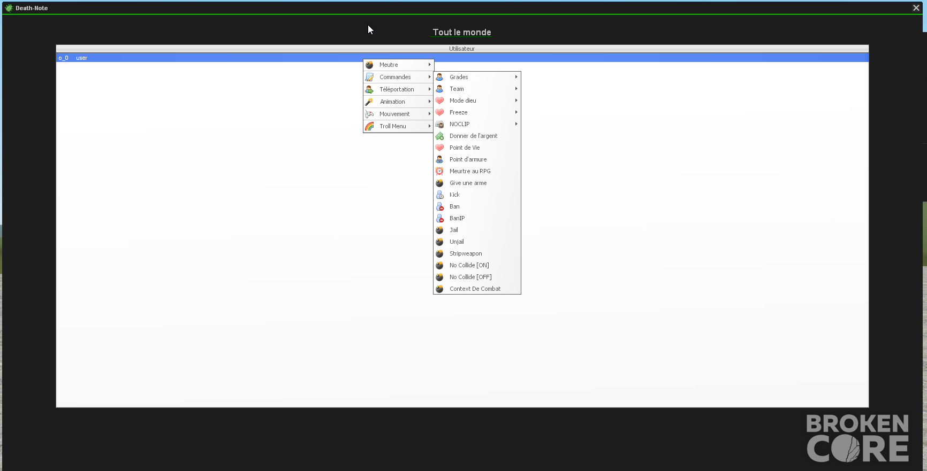
Task: Select the 'o_0 user' row in the list
Action: [x=462, y=58]
